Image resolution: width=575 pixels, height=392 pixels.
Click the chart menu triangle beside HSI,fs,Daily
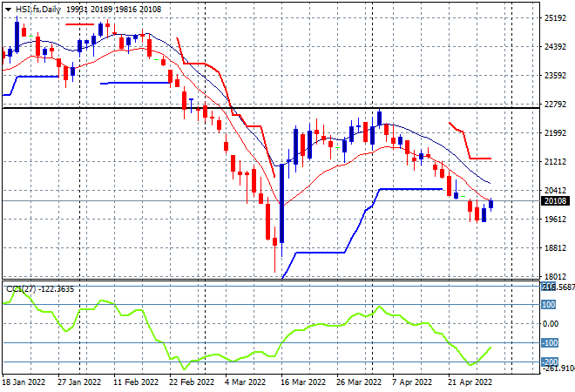click(8, 10)
